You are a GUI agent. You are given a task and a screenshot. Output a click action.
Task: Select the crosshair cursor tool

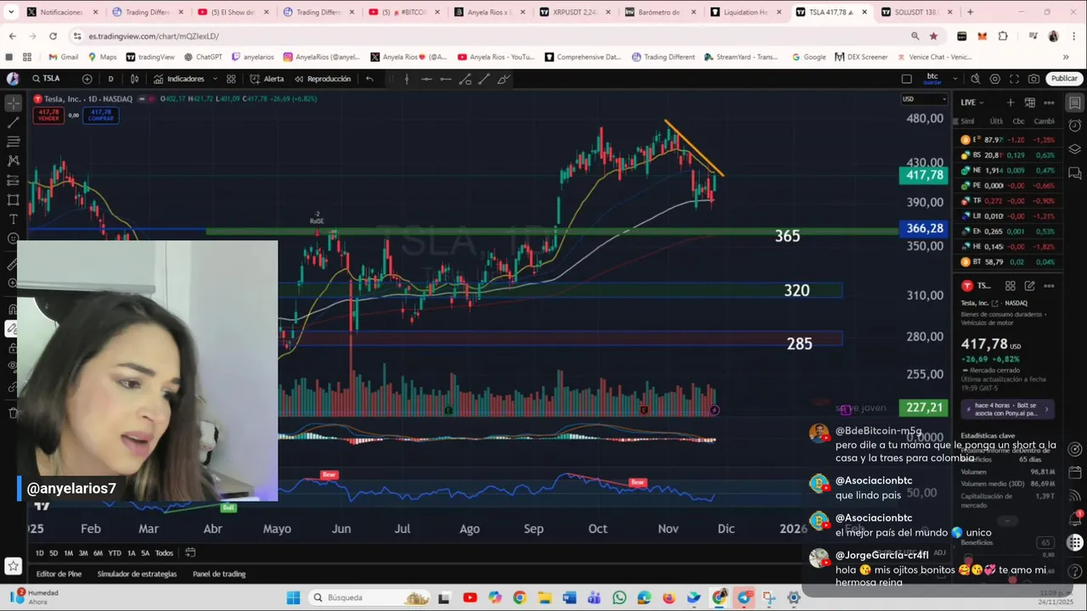pos(13,103)
